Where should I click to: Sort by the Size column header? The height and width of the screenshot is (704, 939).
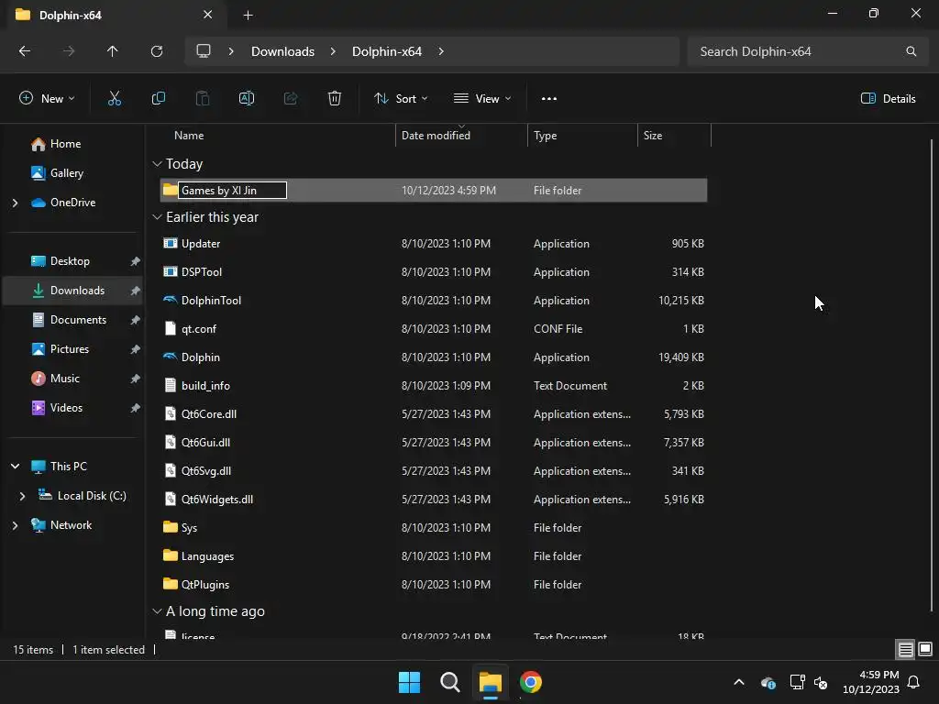653,136
